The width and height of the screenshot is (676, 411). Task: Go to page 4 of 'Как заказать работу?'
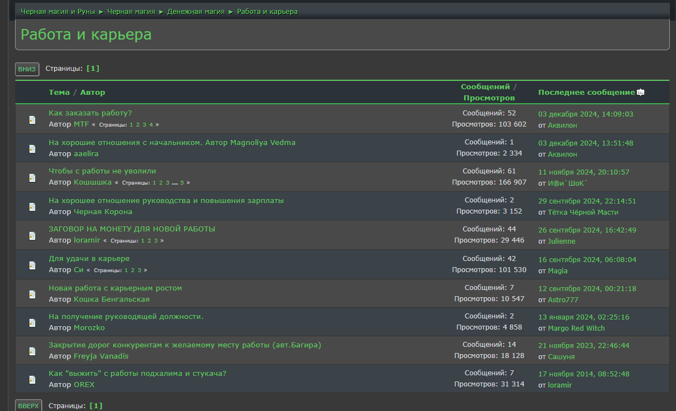(151, 125)
